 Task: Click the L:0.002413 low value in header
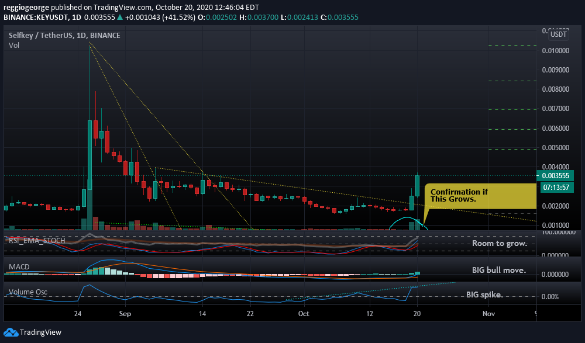coord(298,17)
